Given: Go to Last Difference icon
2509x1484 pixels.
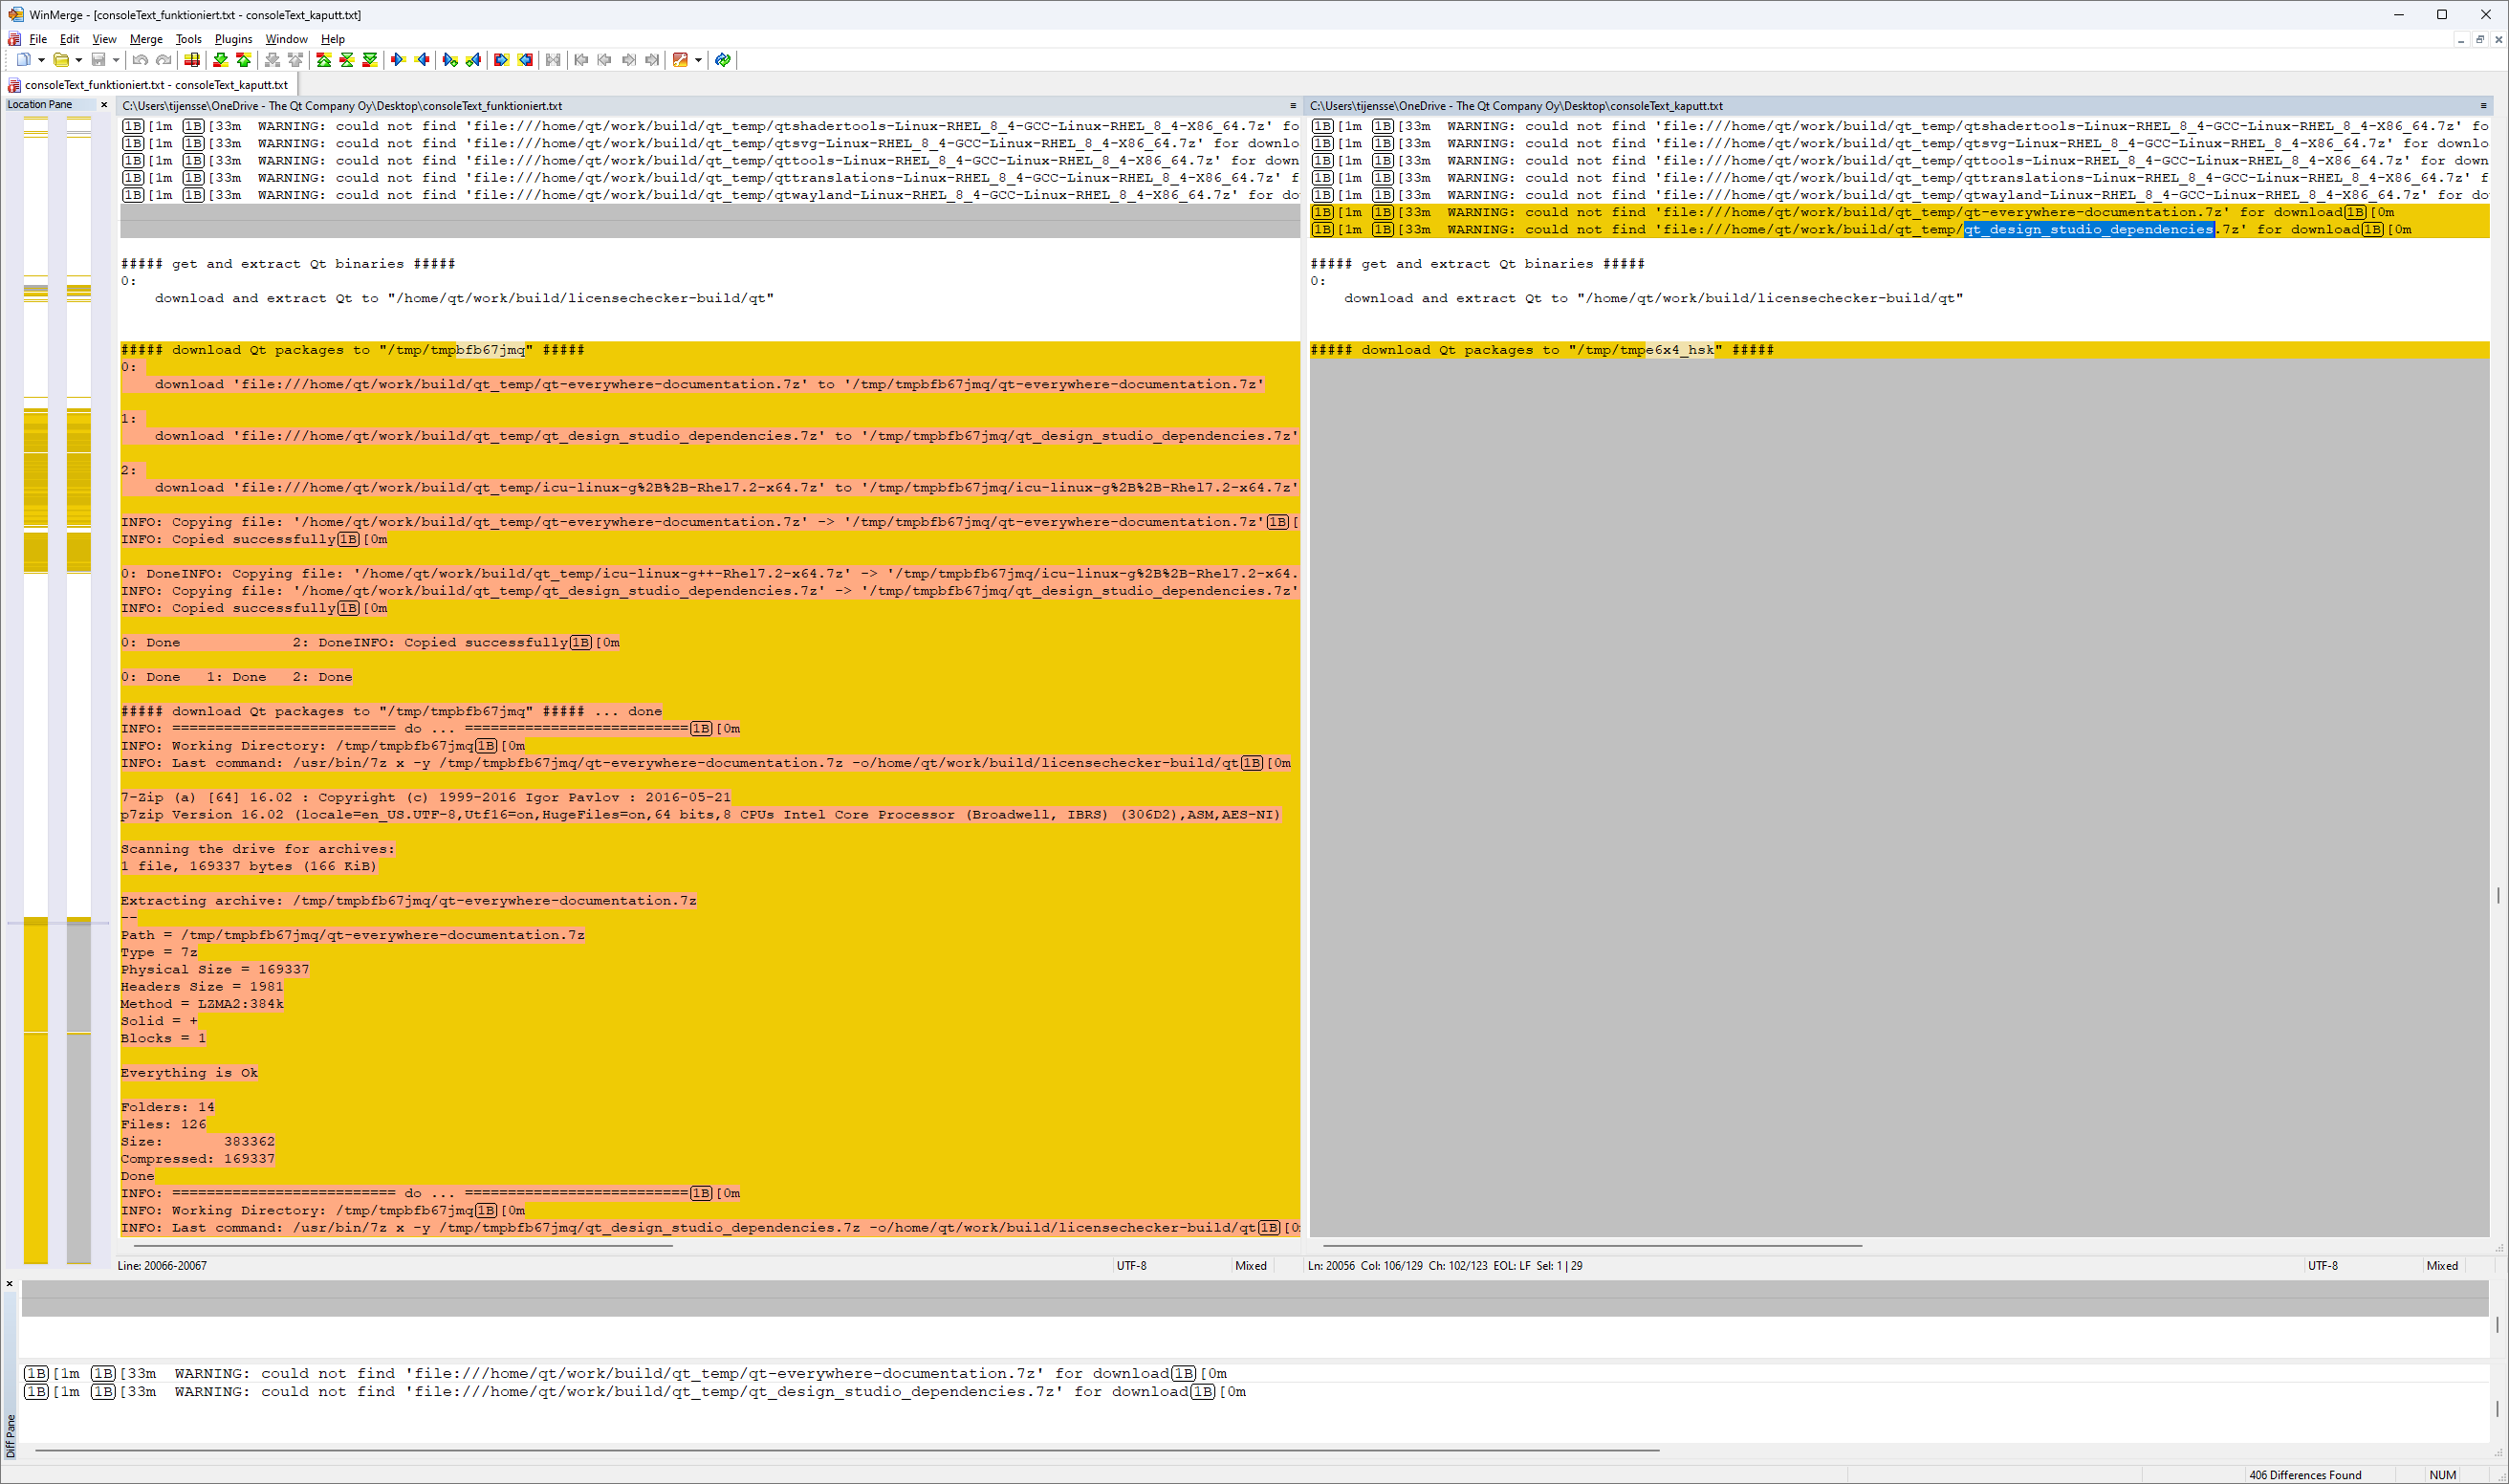Looking at the screenshot, I should pyautogui.click(x=370, y=60).
